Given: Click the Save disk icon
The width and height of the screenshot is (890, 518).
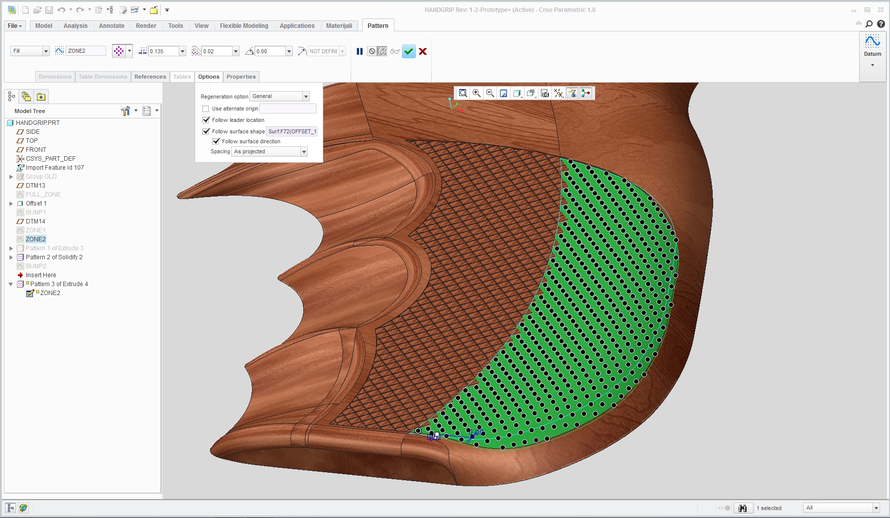Looking at the screenshot, I should point(49,10).
